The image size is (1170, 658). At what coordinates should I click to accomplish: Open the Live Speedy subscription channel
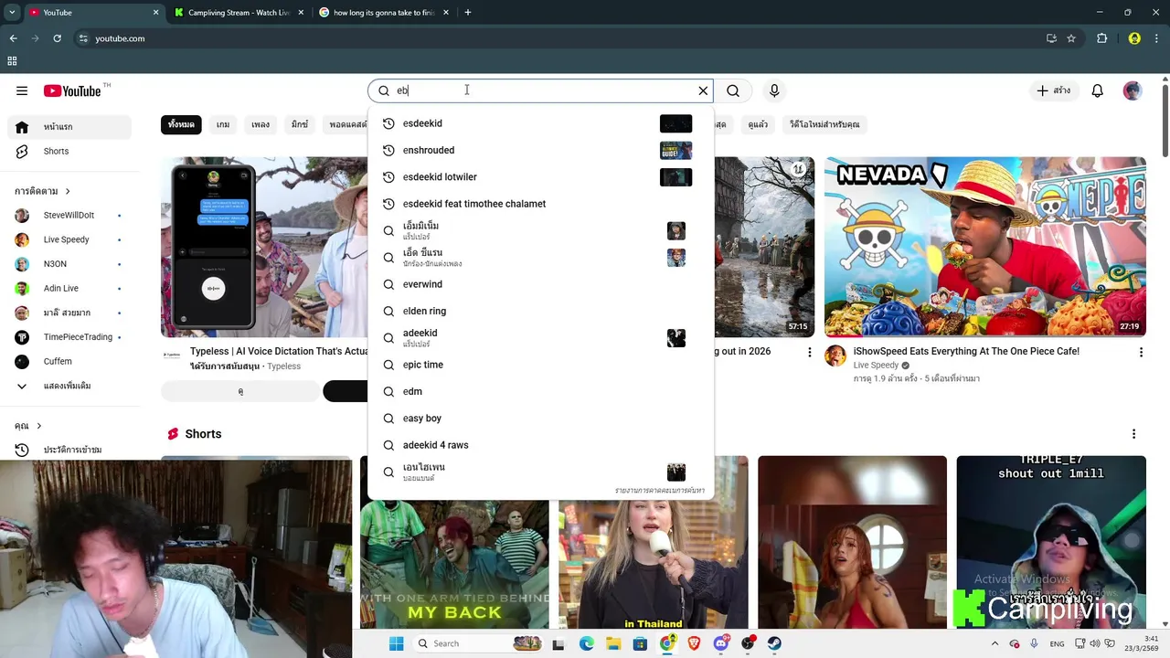tap(69, 239)
